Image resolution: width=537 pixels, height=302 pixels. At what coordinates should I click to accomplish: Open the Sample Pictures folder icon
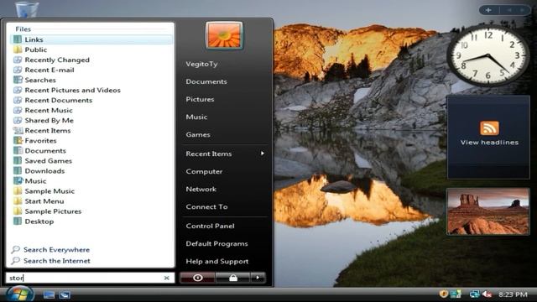pos(18,211)
